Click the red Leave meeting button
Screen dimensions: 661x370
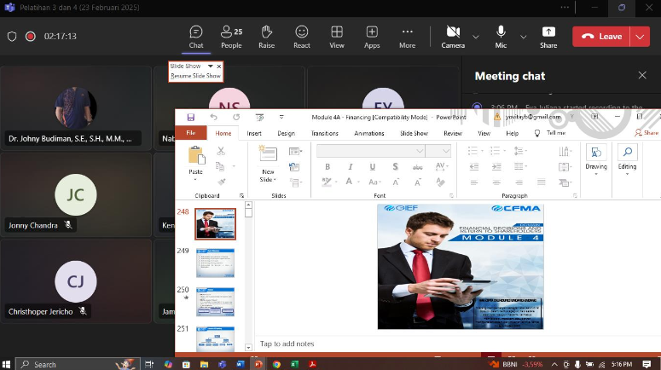(x=601, y=37)
